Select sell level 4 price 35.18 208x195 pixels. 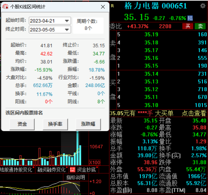pyautogui.click(x=151, y=43)
